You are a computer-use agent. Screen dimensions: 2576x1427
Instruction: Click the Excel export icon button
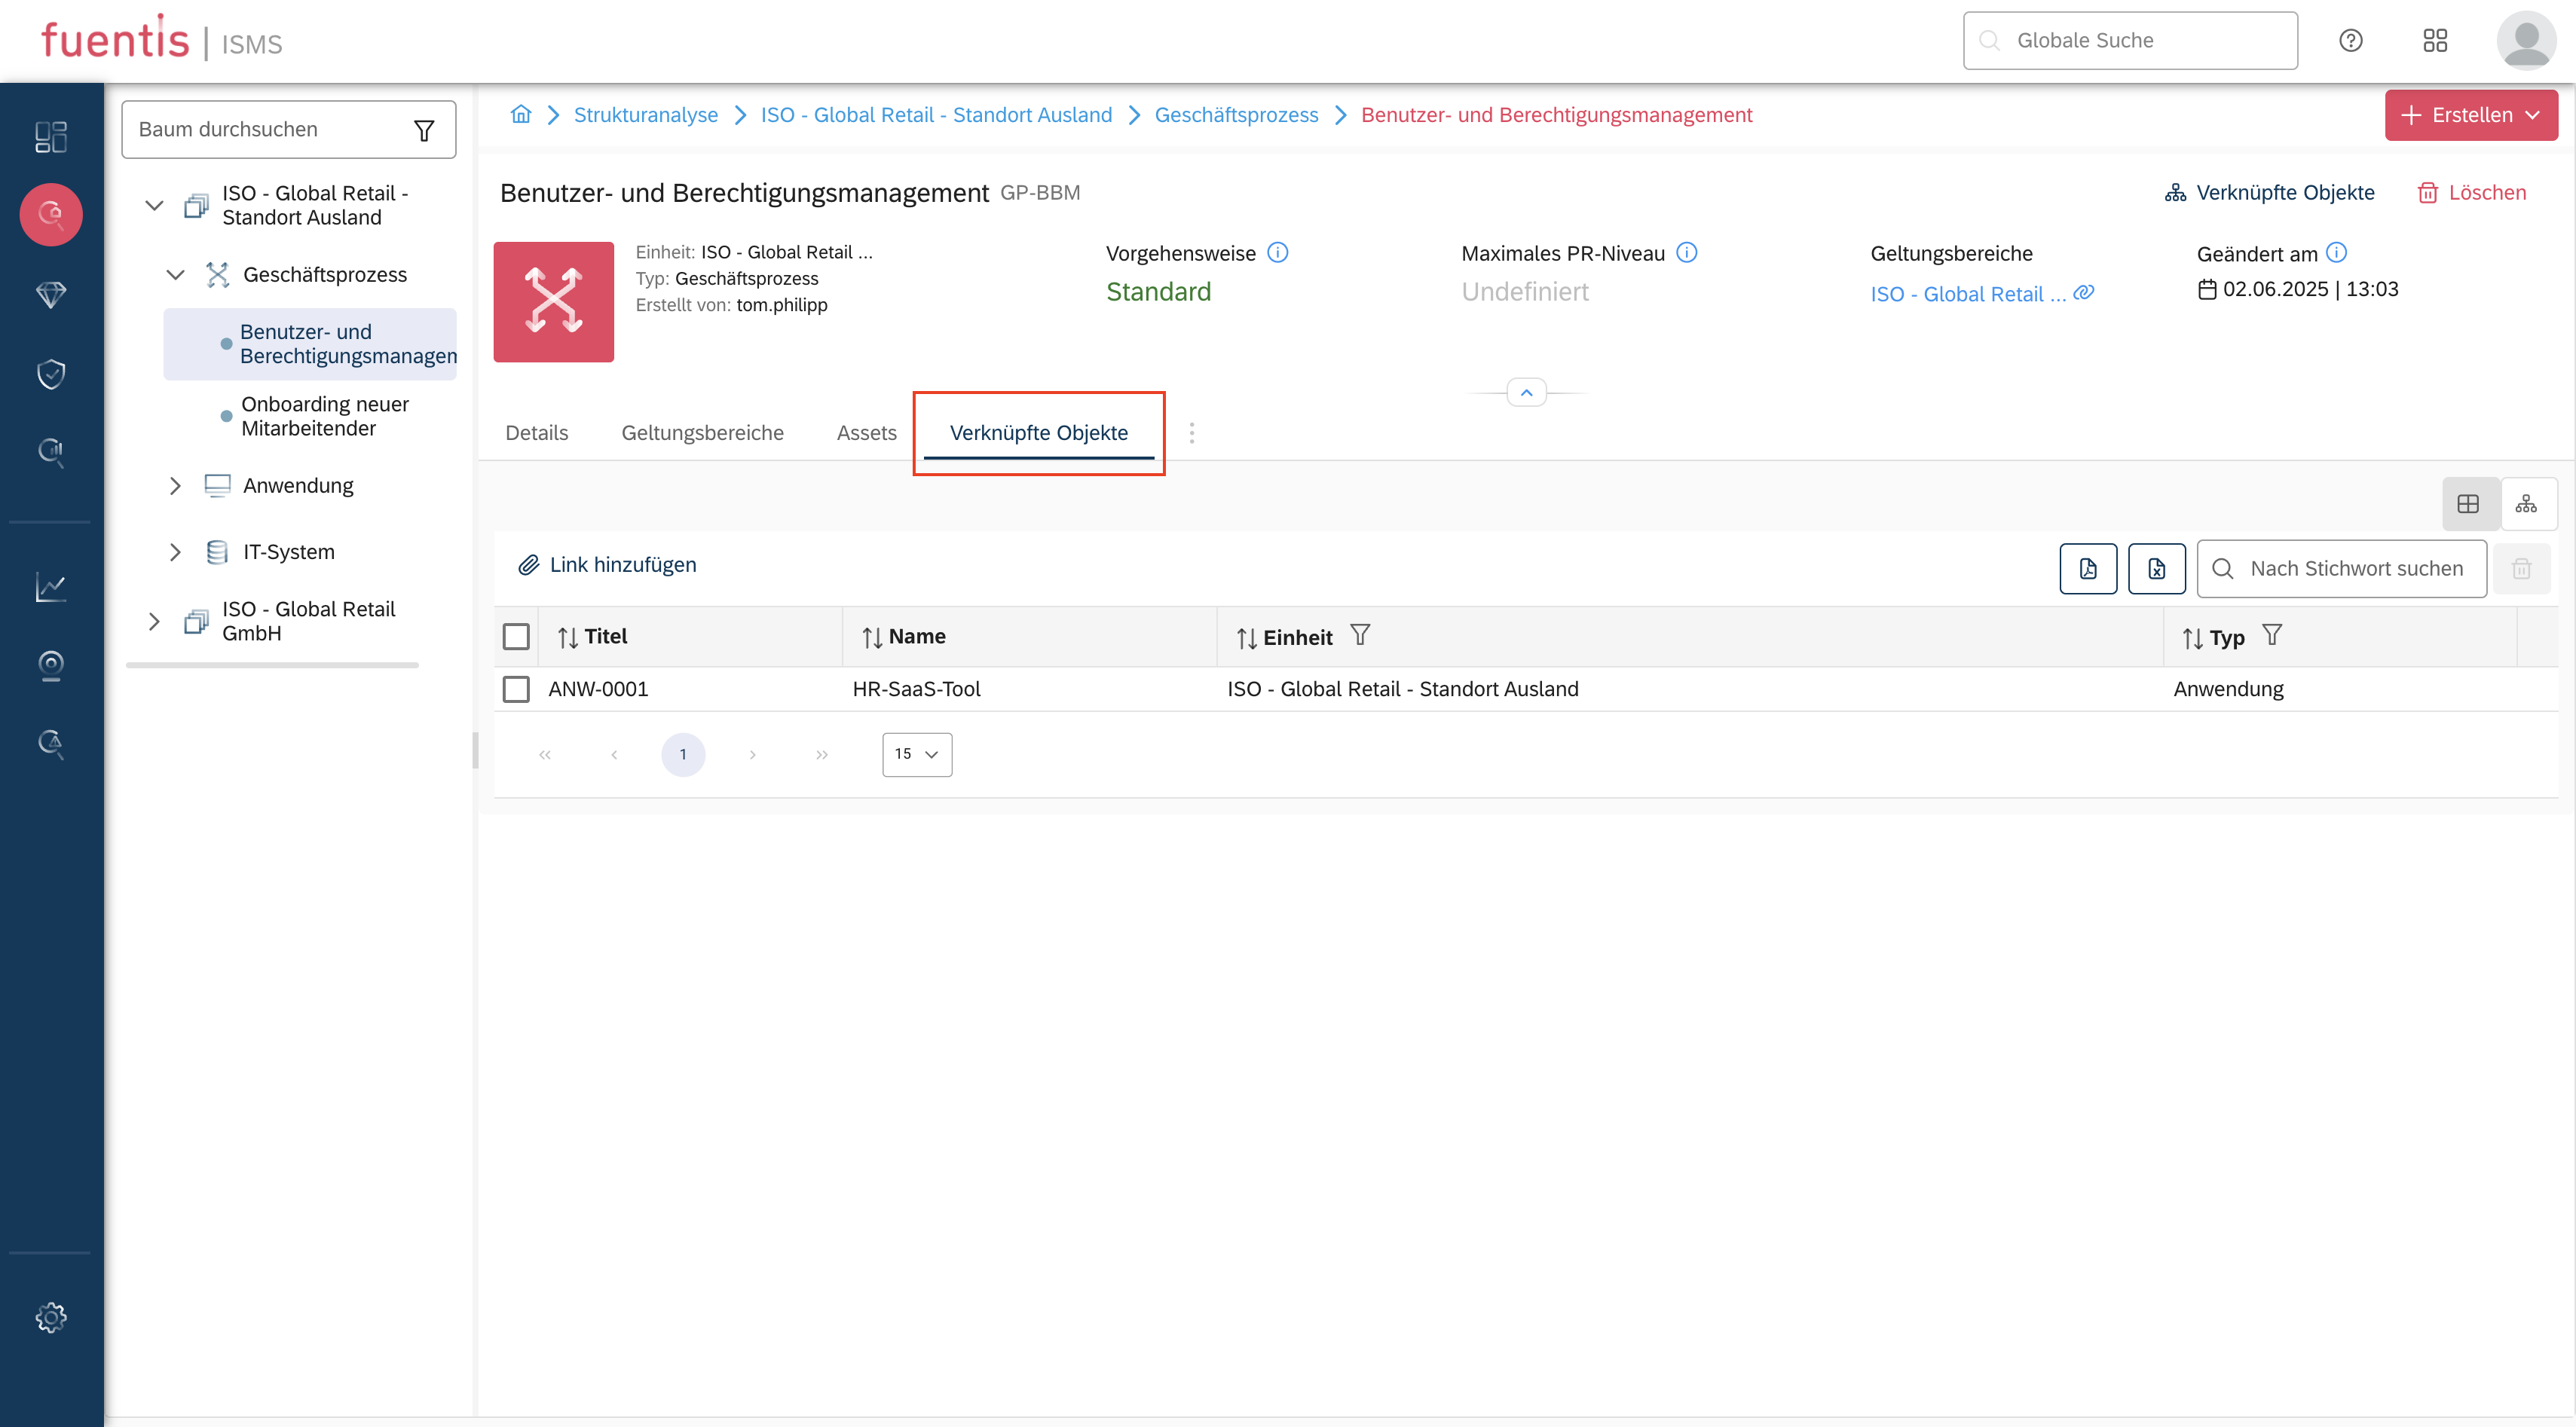point(2156,568)
